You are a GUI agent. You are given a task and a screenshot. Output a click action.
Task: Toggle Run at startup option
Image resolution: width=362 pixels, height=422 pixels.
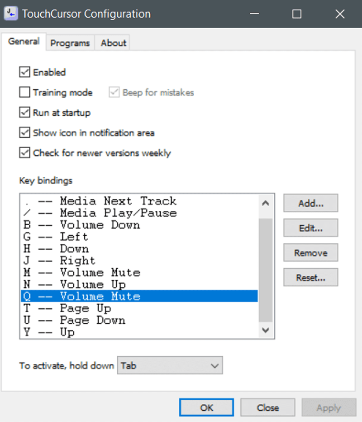24,112
